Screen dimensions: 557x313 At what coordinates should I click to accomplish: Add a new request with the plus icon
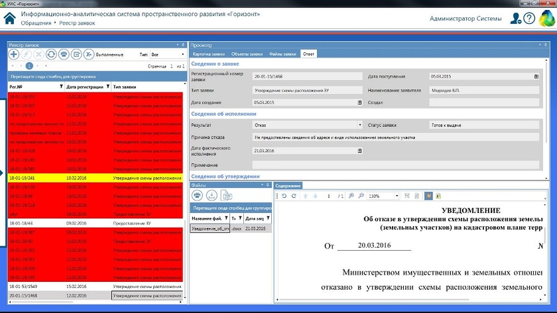coord(13,54)
